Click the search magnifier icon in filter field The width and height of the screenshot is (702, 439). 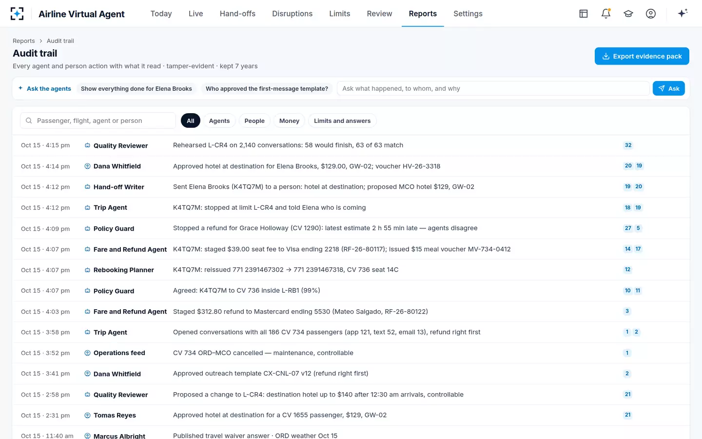(x=29, y=120)
